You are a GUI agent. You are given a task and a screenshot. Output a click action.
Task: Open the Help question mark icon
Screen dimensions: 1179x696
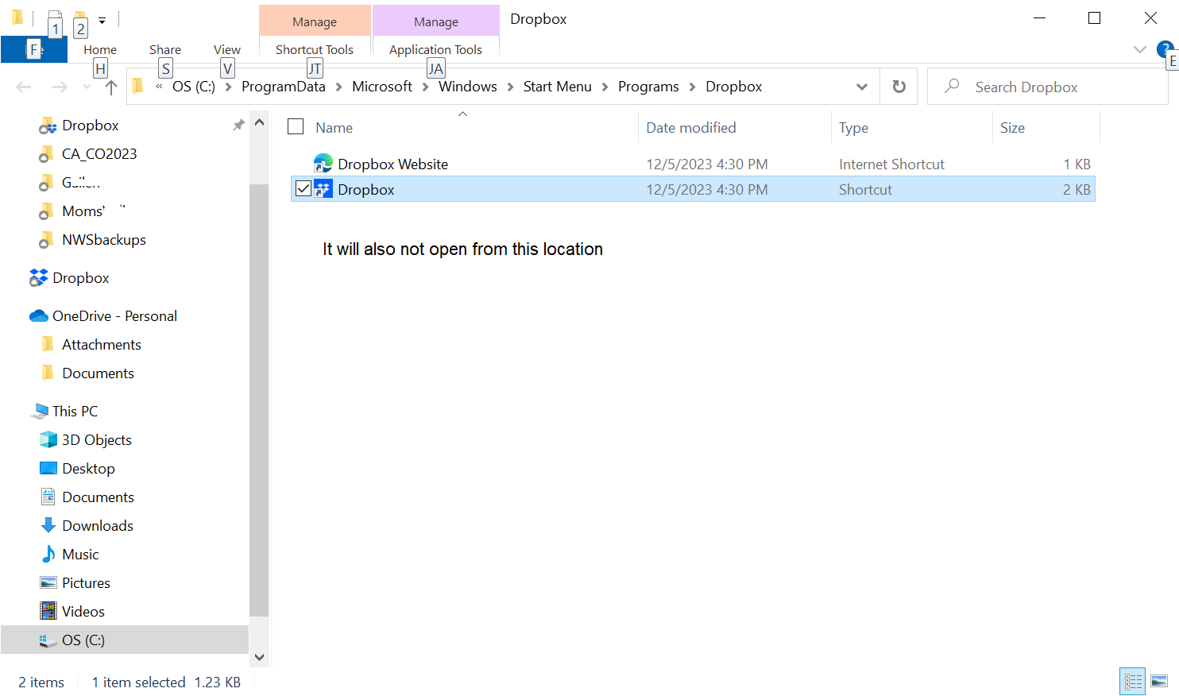coord(1165,49)
